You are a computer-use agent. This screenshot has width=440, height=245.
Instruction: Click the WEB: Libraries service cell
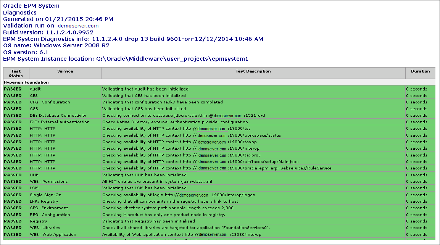point(65,227)
